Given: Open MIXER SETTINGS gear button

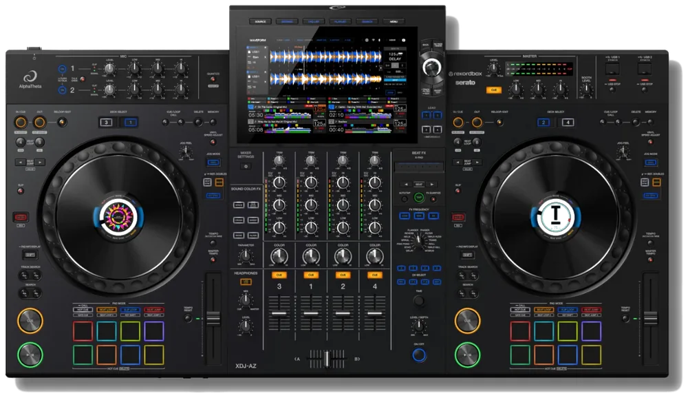Looking at the screenshot, I should pos(246,166).
